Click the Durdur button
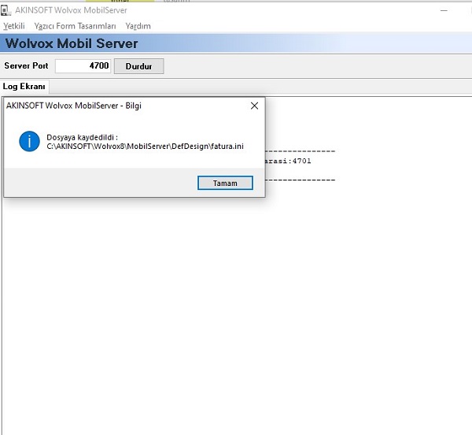The height and width of the screenshot is (435, 472). point(138,66)
